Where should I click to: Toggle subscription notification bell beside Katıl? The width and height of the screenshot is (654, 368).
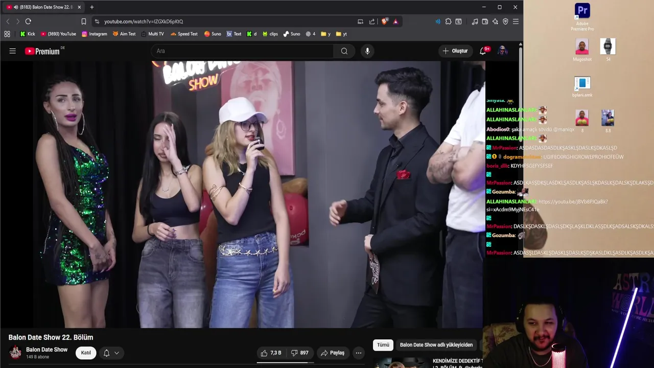[106, 353]
